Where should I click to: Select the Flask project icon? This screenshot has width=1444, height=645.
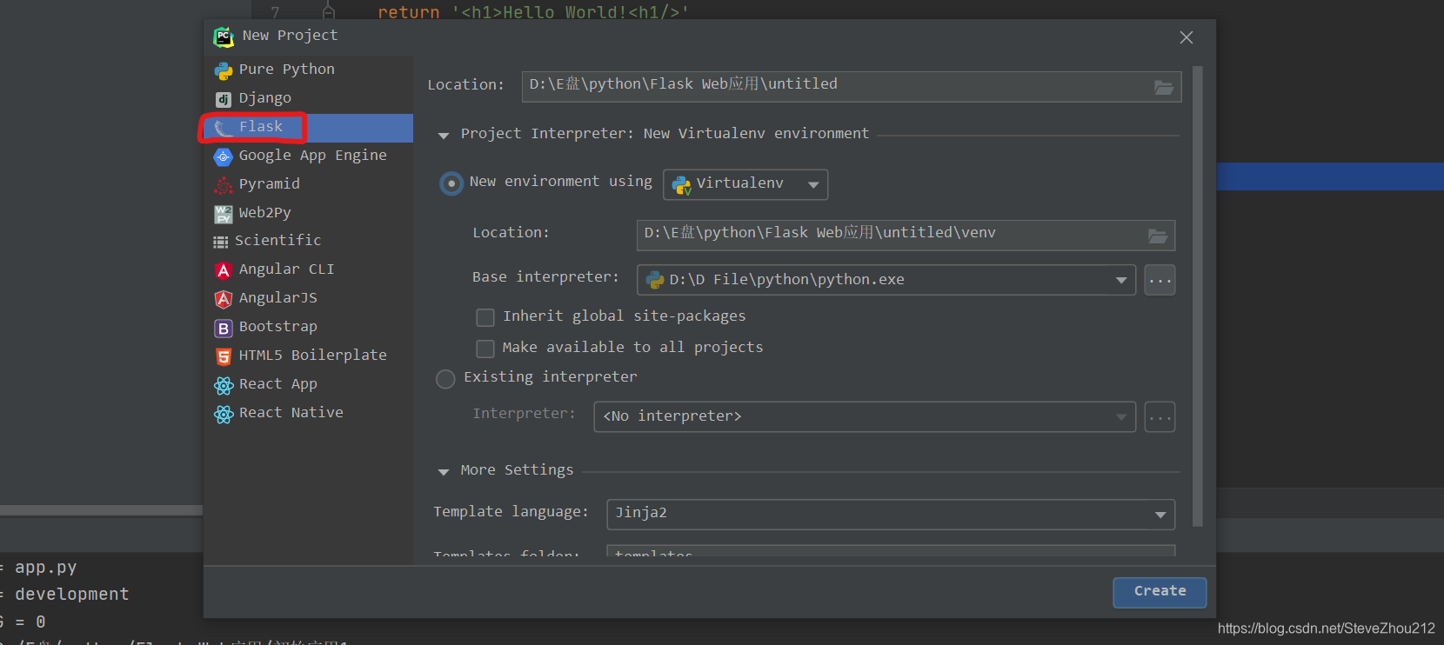tap(224, 128)
